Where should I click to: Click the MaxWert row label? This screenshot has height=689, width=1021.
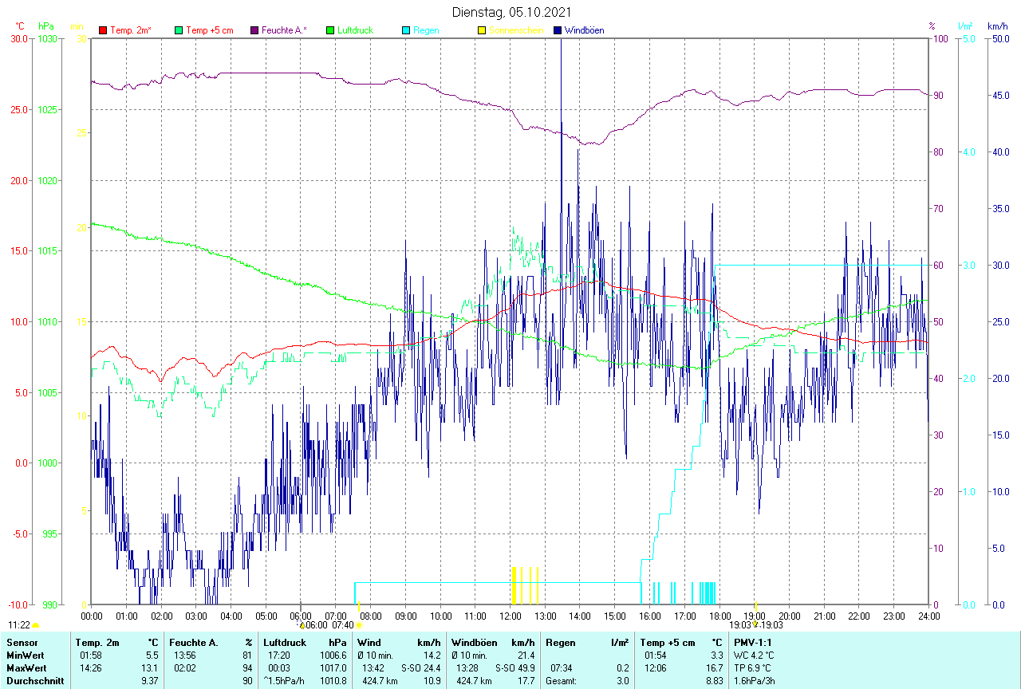coord(26,668)
